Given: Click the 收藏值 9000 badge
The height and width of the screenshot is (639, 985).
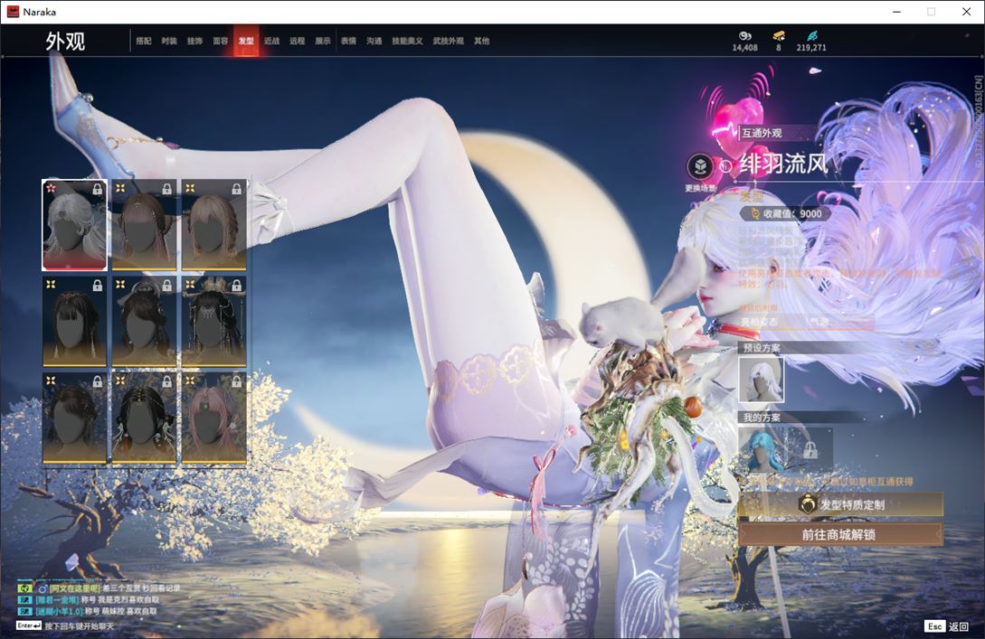Looking at the screenshot, I should [786, 213].
